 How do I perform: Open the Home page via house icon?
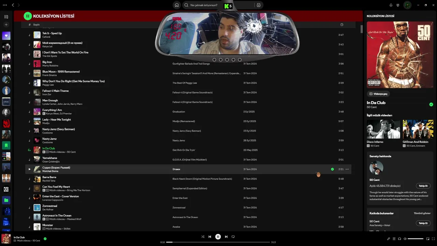(177, 5)
